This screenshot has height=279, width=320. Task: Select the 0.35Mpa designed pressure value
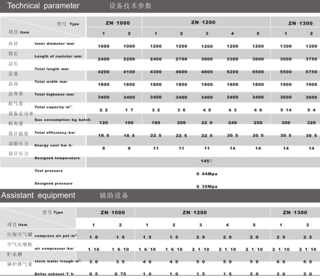point(207,187)
